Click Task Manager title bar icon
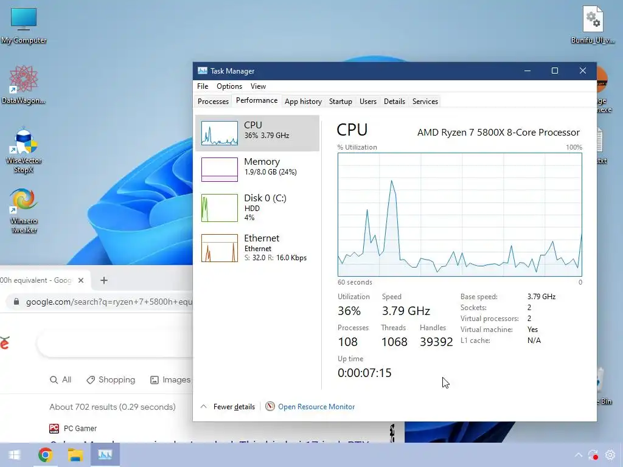 tap(202, 71)
